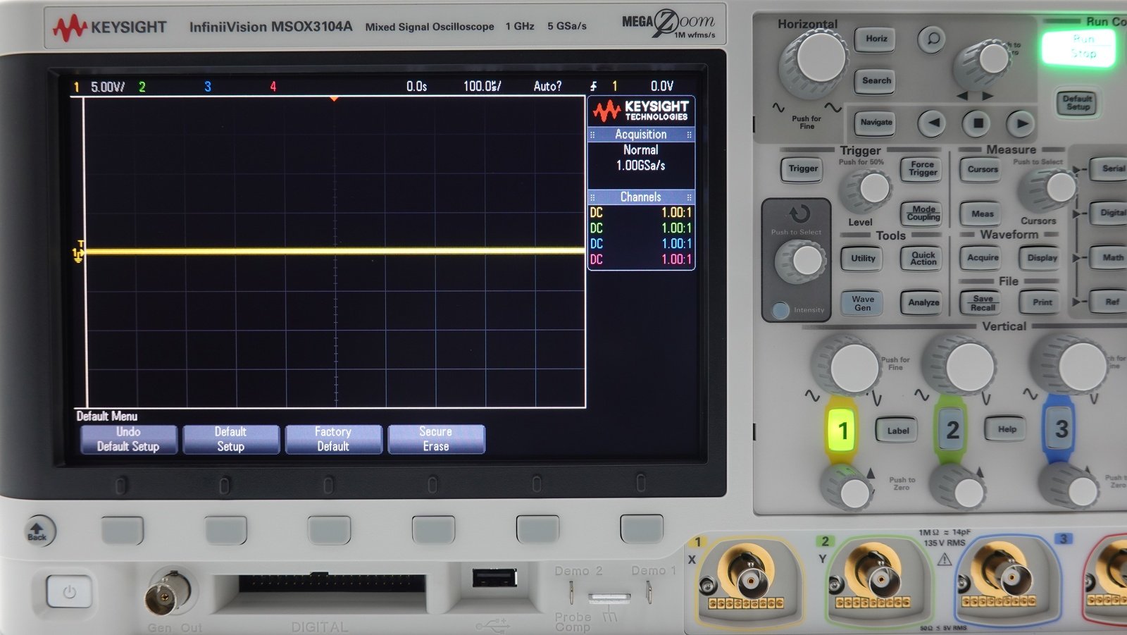Click the Acquire key
The width and height of the screenshot is (1127, 635).
click(x=982, y=258)
